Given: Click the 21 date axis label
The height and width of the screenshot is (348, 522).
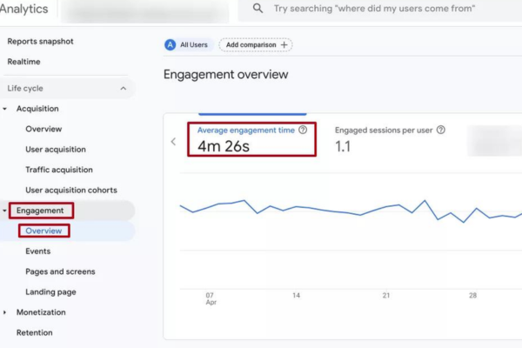Looking at the screenshot, I should pyautogui.click(x=386, y=296).
